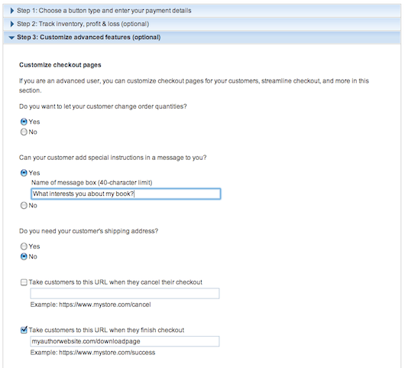The height and width of the screenshot is (368, 405).
Task: Click Step 3: Customize advanced features header
Action: pyautogui.click(x=202, y=37)
